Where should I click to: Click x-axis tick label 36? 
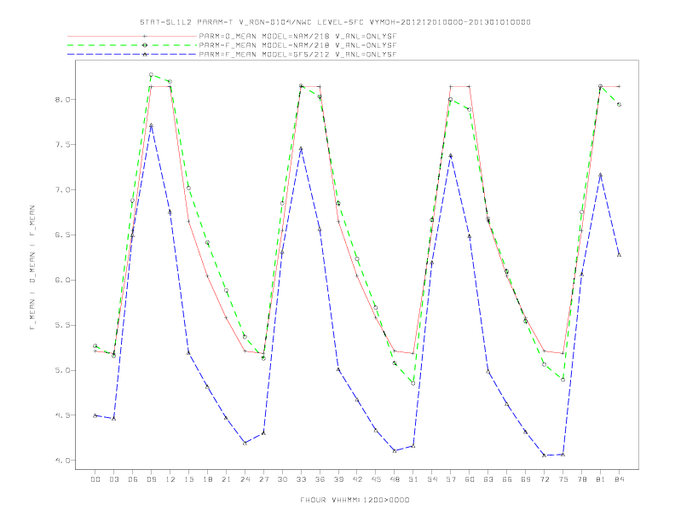pos(320,479)
